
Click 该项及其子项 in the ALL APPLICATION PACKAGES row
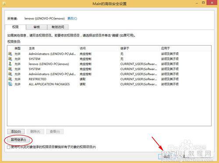[170, 84]
